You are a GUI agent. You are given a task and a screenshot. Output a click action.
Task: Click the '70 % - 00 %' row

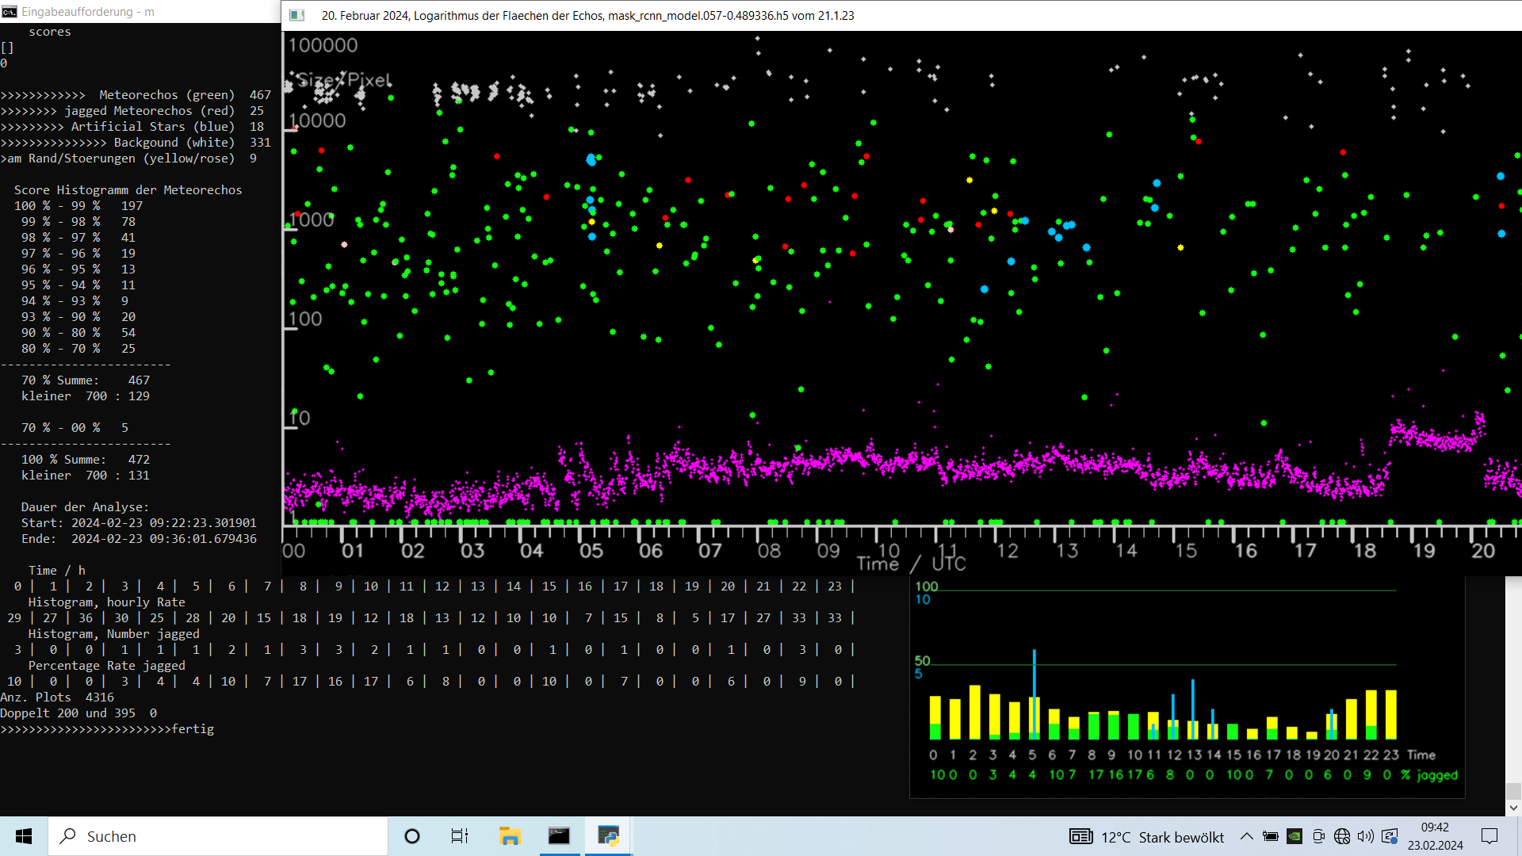pos(75,428)
